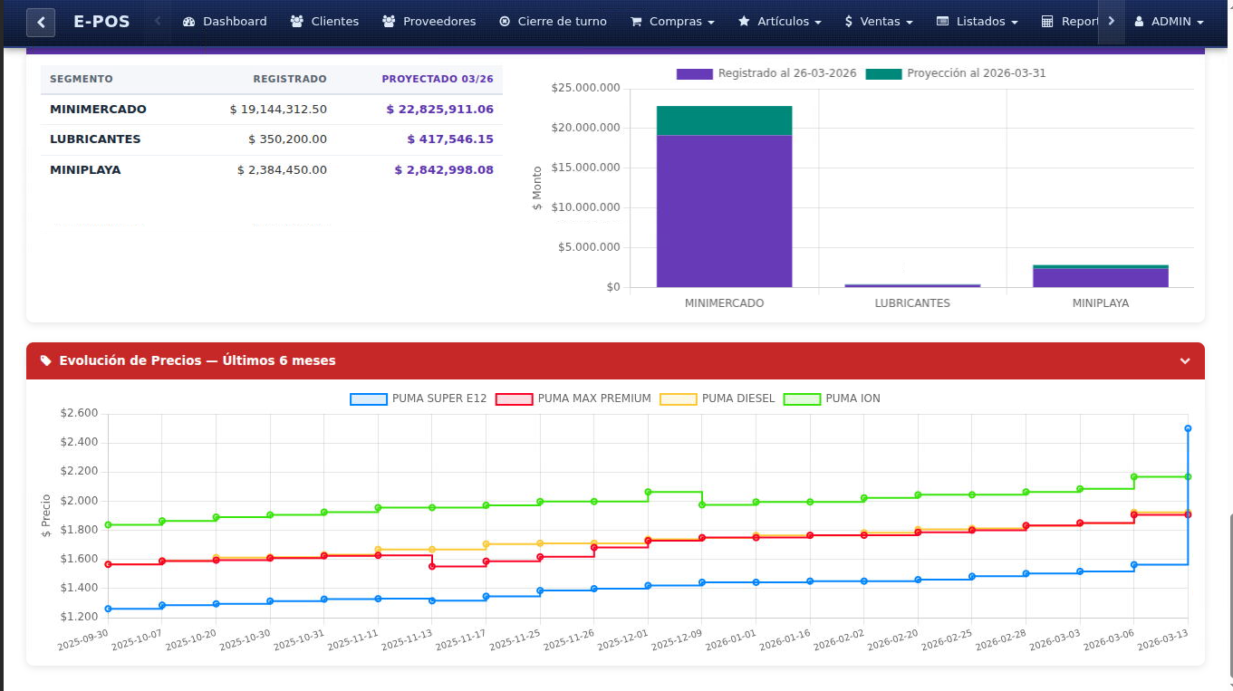Open the Artículos dropdown menu
The image size is (1233, 691).
(779, 22)
